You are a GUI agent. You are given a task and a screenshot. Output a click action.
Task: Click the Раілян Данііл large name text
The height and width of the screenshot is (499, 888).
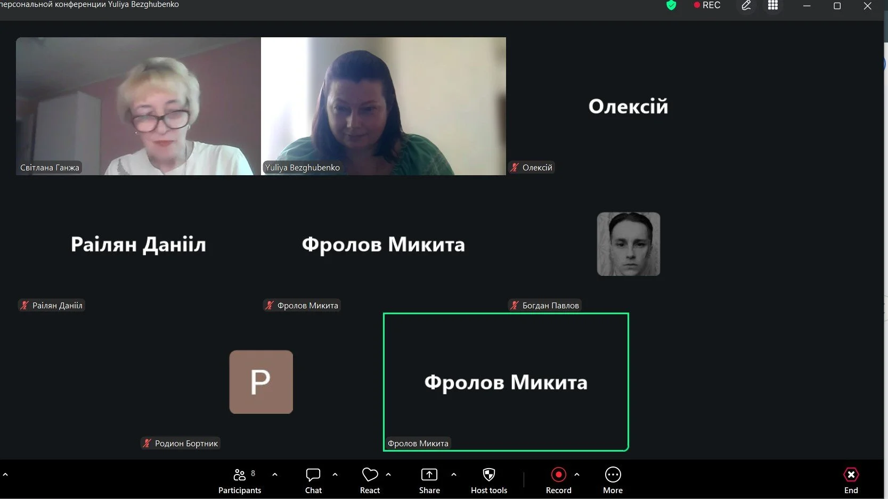pyautogui.click(x=139, y=244)
